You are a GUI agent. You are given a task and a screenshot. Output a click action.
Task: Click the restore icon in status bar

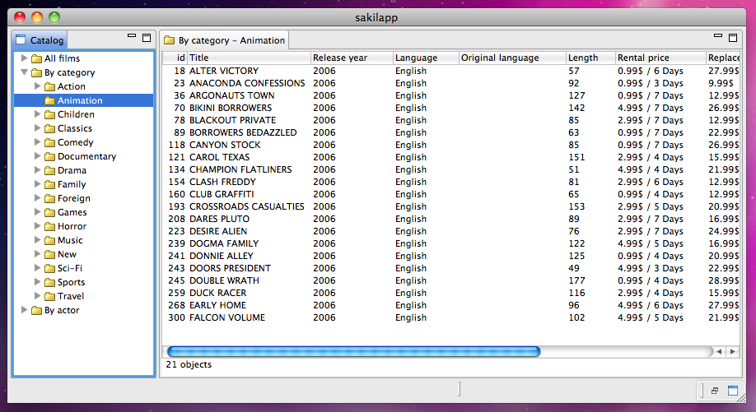click(715, 390)
